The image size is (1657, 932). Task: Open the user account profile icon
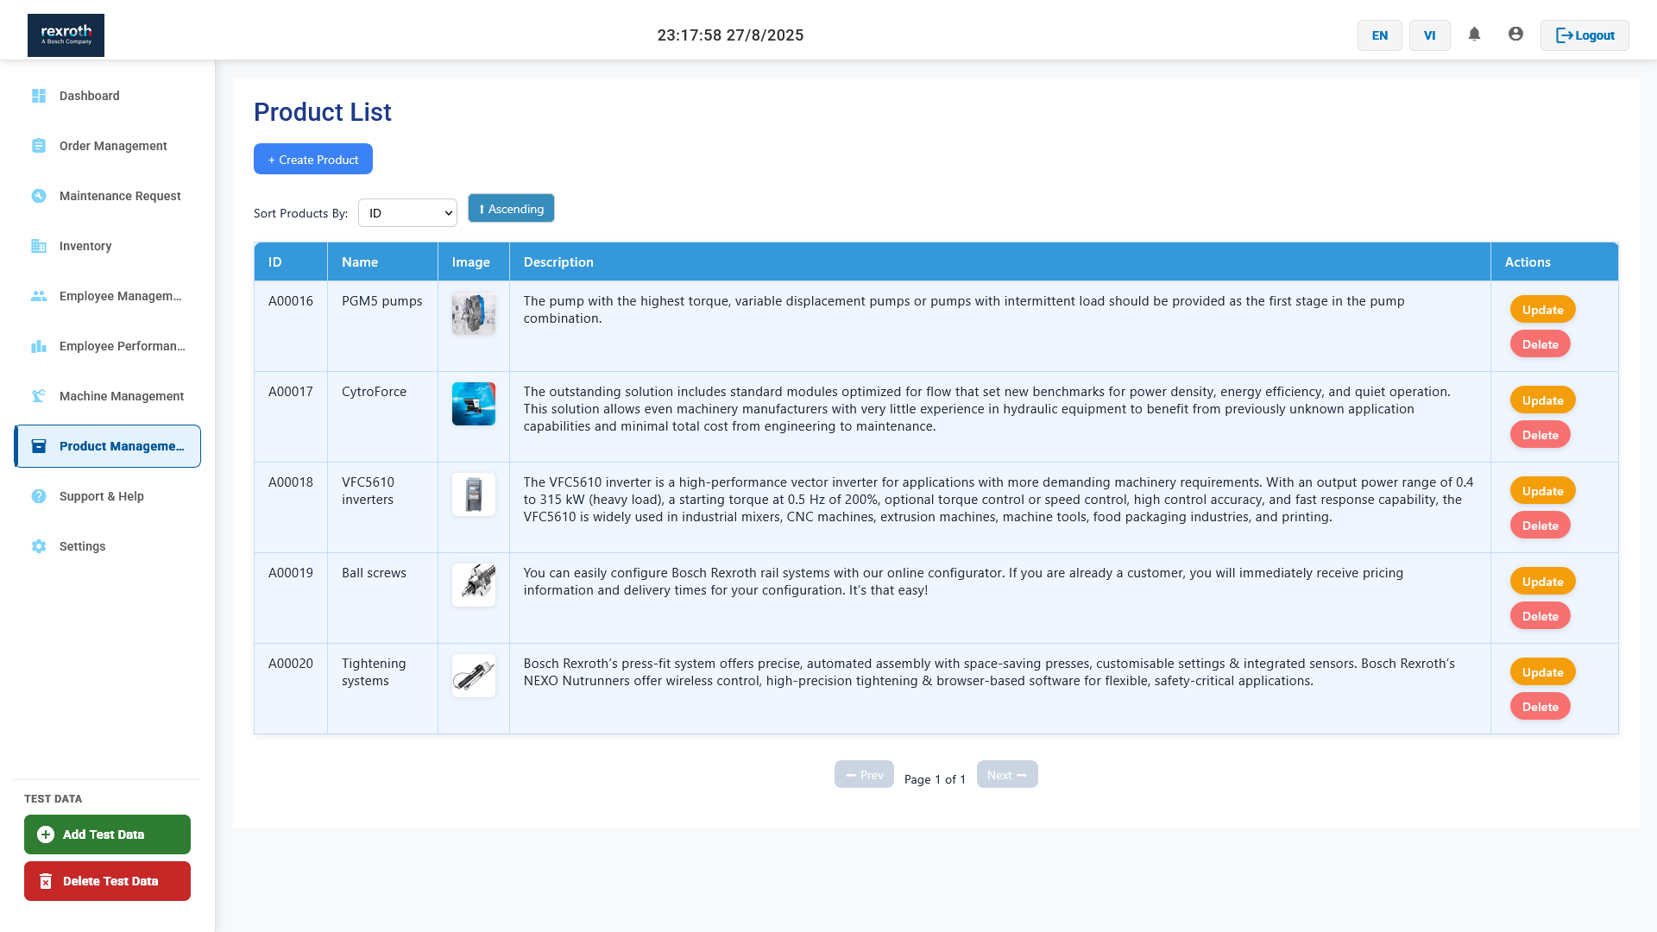pyautogui.click(x=1515, y=35)
